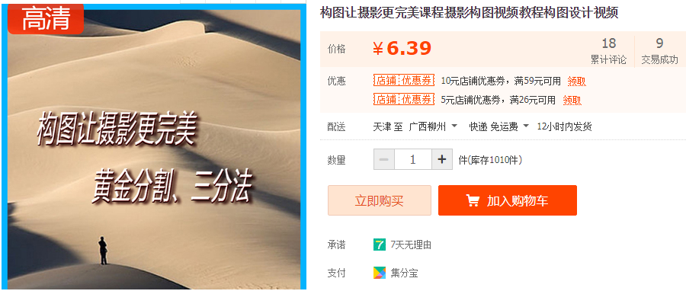The image size is (686, 307).
Task: Click the 立即购买 button
Action: (x=380, y=201)
